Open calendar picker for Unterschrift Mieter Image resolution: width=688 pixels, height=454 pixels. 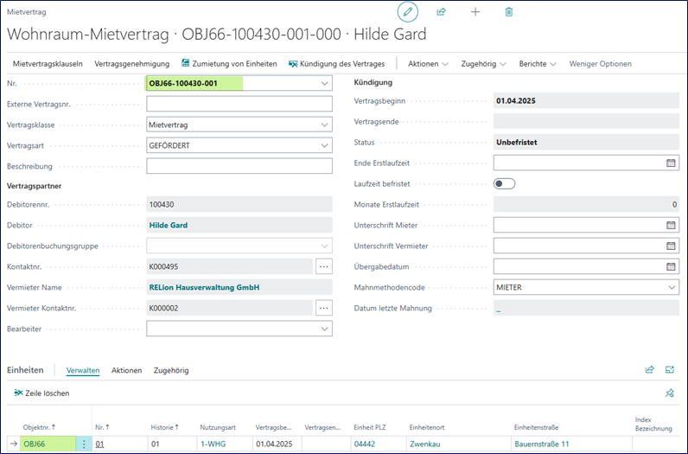pos(671,225)
